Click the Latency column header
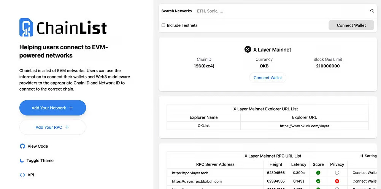Image resolution: width=381 pixels, height=189 pixels. (x=298, y=164)
